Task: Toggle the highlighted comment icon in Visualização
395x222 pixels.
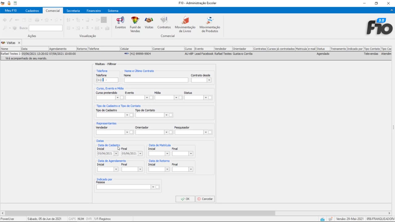Action: tap(104, 20)
